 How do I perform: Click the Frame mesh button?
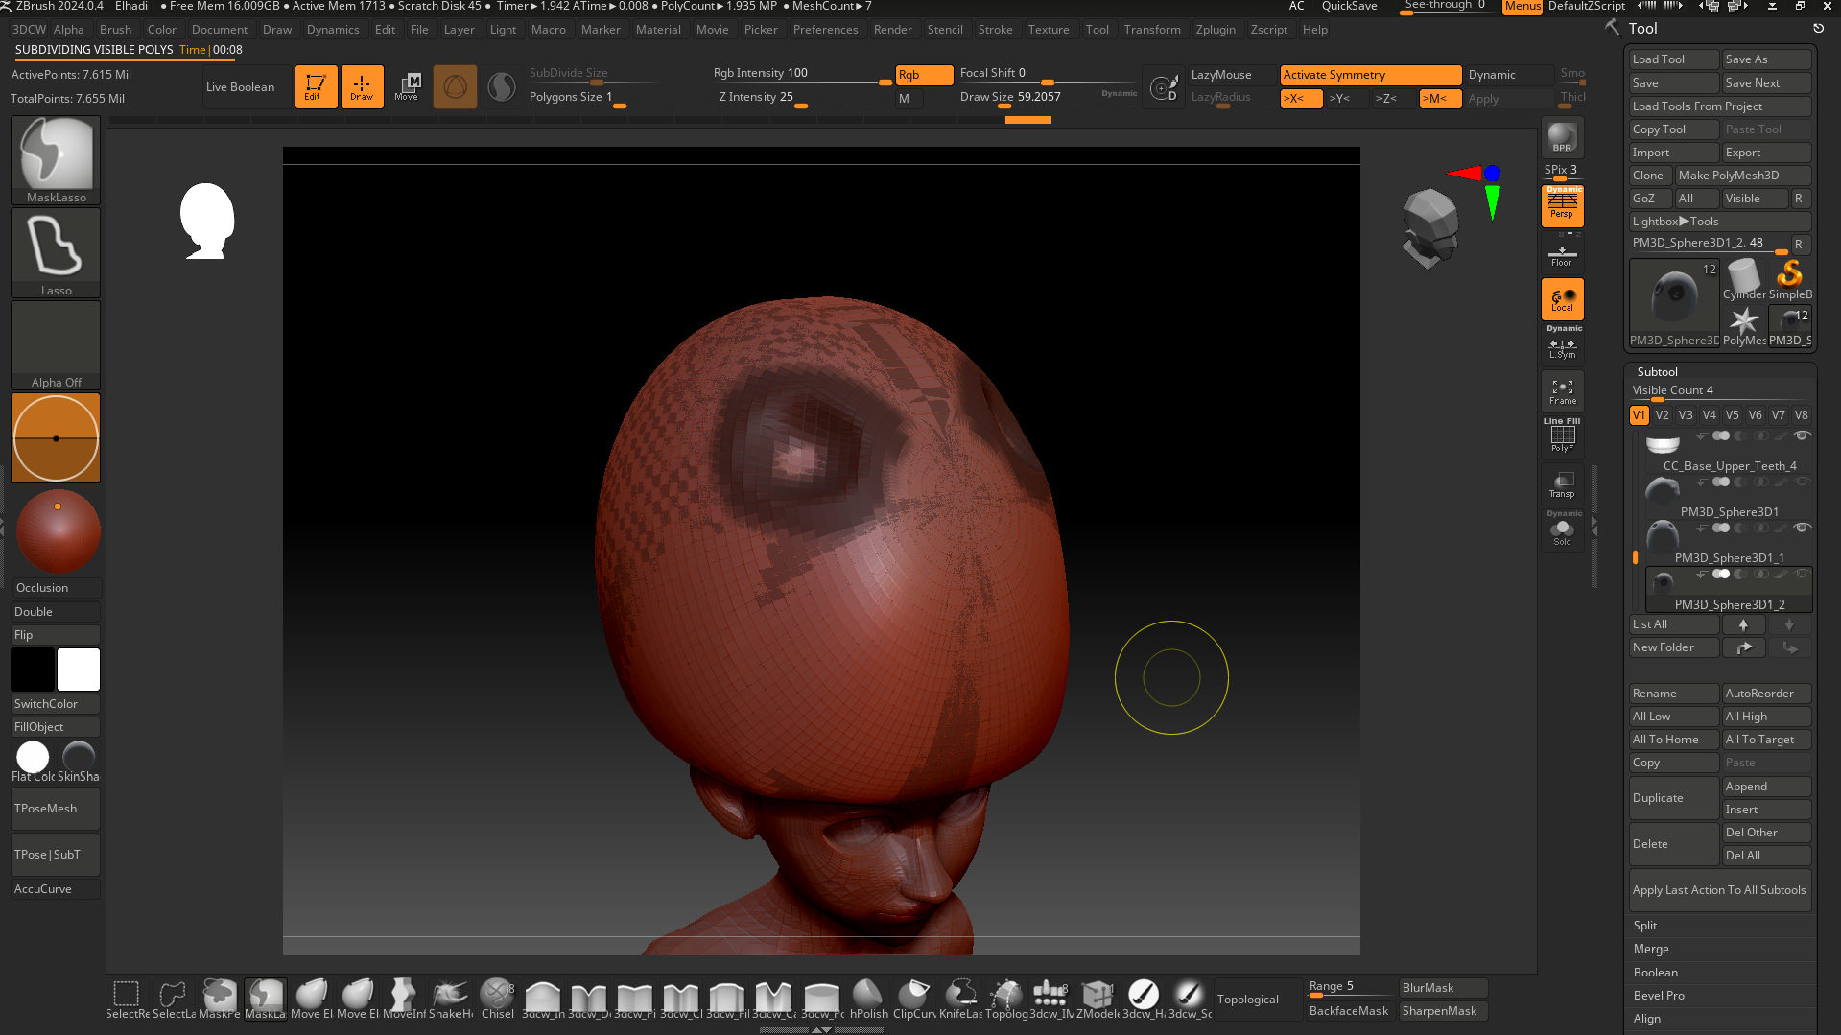[x=1562, y=391]
